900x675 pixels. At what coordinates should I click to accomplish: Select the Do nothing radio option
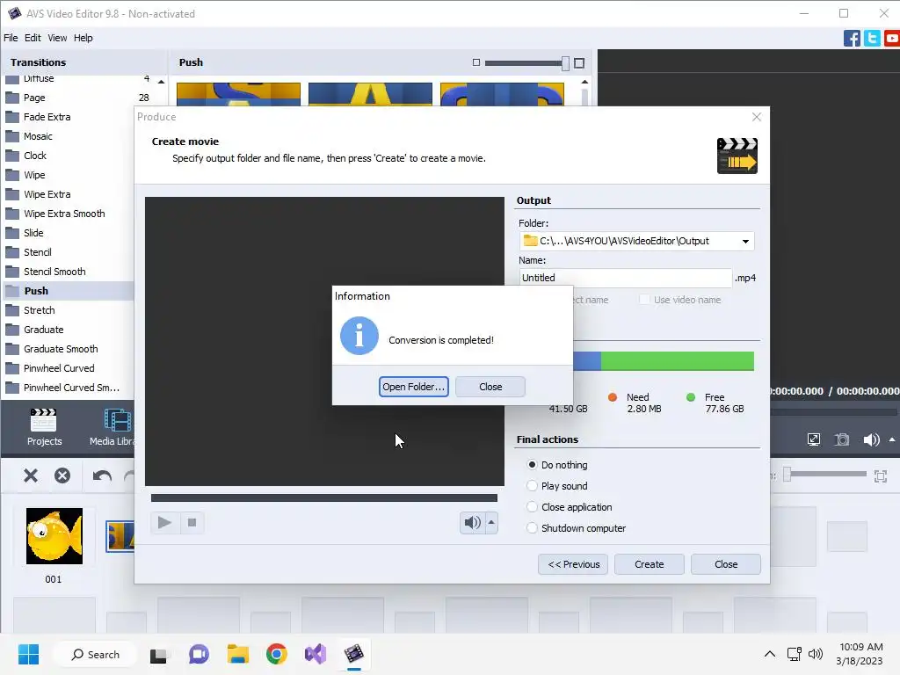point(532,465)
